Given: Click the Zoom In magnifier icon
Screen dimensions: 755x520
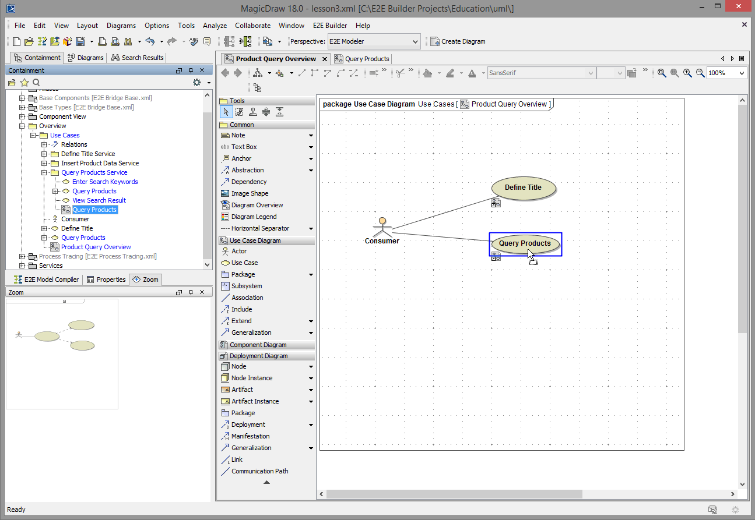Looking at the screenshot, I should click(687, 73).
